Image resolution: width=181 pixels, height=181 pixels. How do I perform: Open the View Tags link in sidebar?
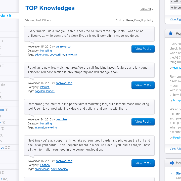coord(175,19)
